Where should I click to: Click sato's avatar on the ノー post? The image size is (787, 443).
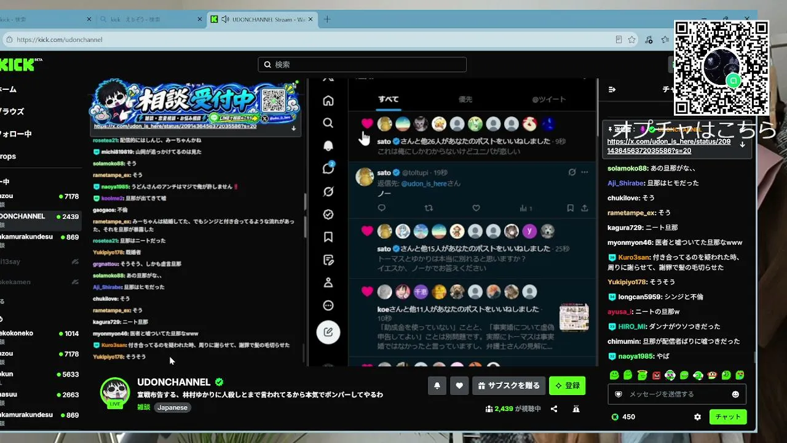click(x=365, y=177)
